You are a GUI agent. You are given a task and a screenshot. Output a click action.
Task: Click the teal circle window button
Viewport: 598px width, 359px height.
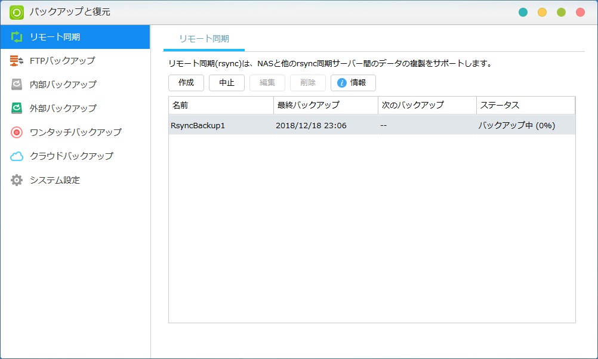coord(523,12)
